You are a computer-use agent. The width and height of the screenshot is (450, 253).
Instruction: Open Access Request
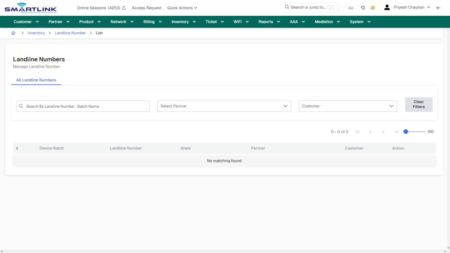[146, 8]
